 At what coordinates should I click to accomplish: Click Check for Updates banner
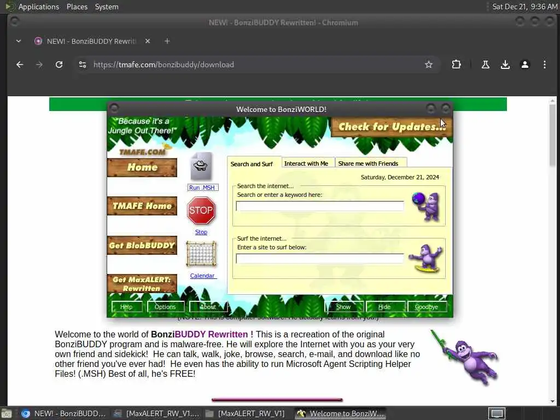(392, 127)
